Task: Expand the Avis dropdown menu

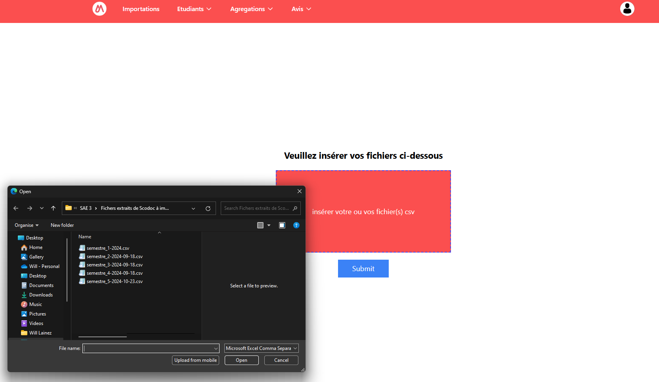Action: tap(301, 9)
